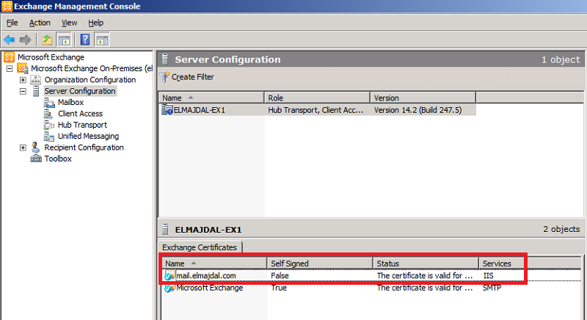Open the View menu
The image size is (587, 320).
69,23
